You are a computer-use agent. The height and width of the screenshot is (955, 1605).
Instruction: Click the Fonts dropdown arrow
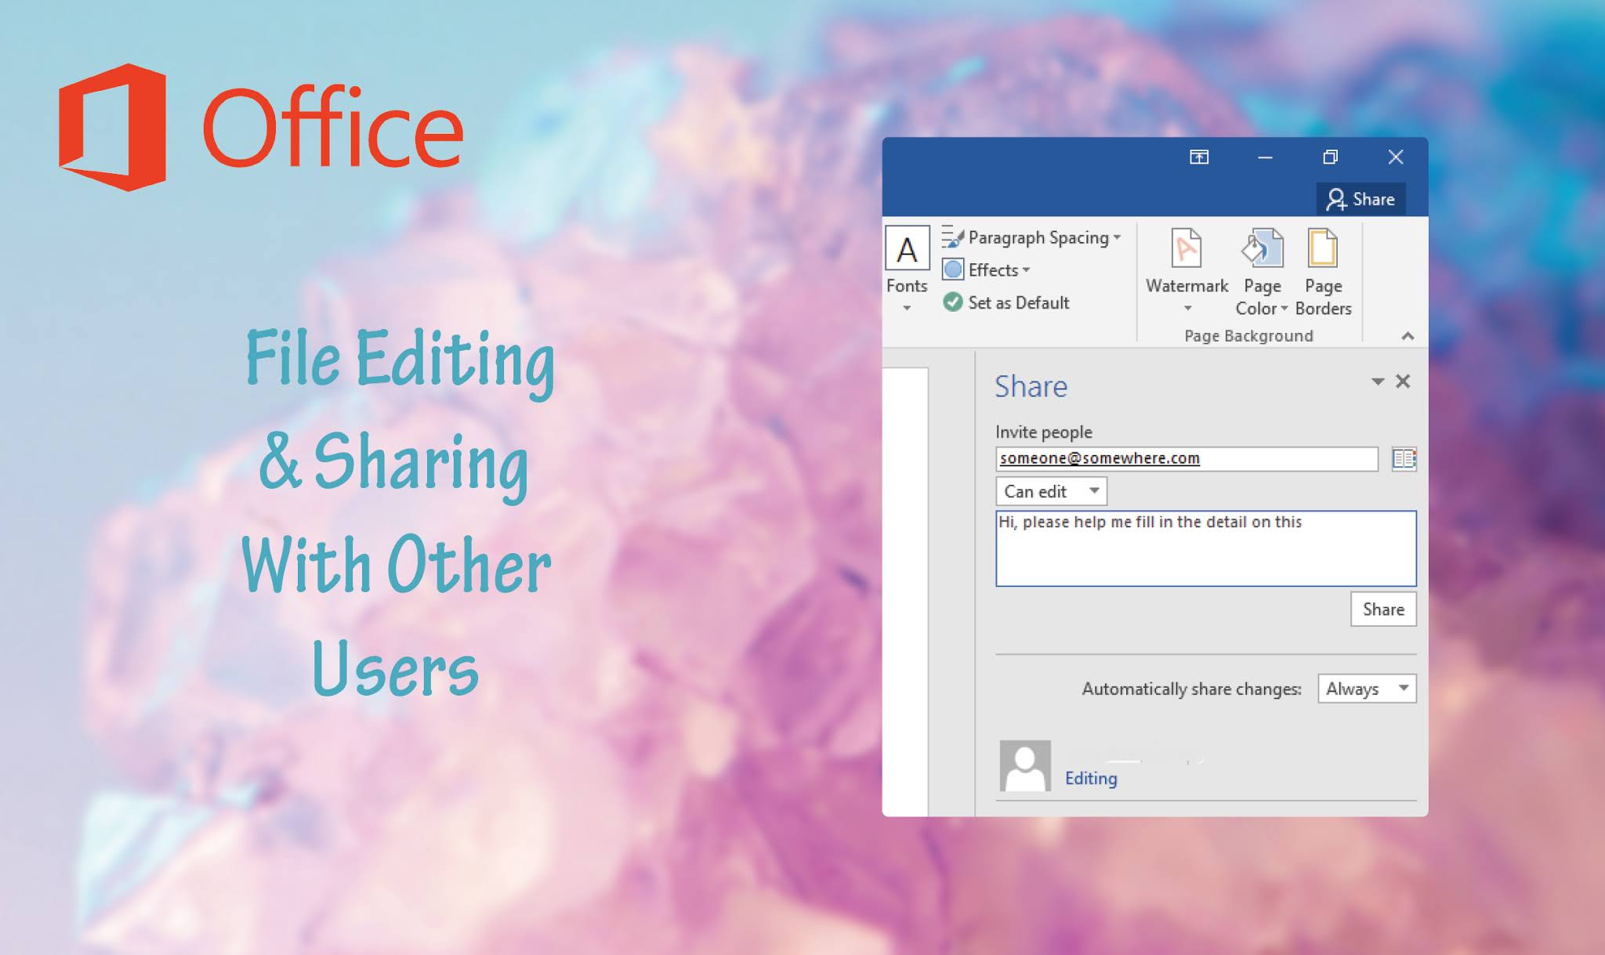click(907, 308)
